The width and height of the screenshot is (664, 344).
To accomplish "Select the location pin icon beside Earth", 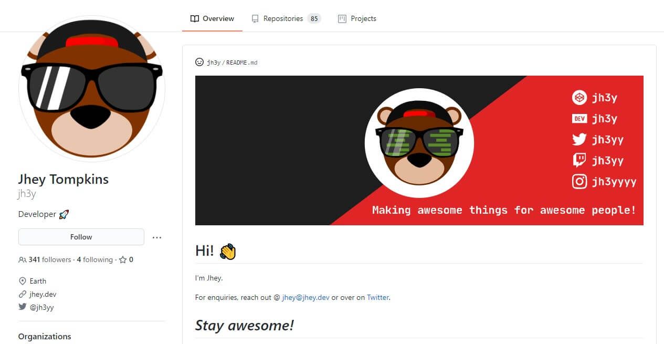I will [x=23, y=281].
